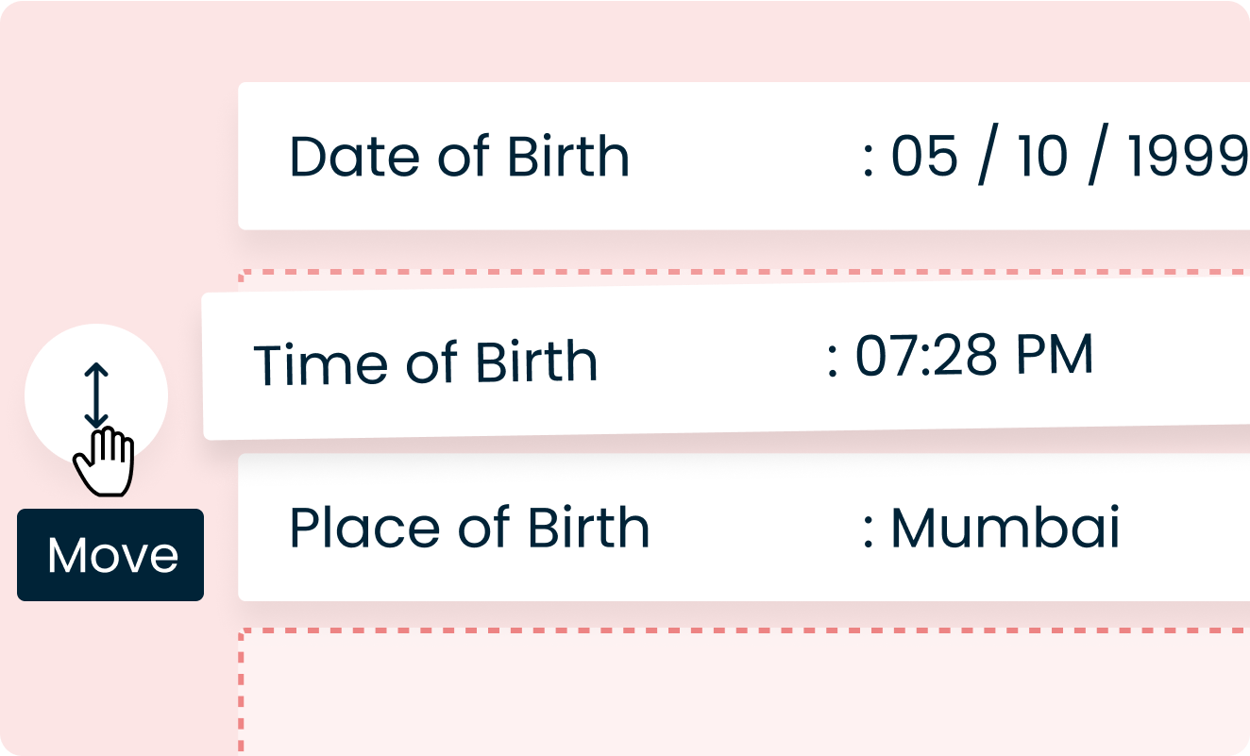Click the up-down move arrow icon

click(x=95, y=396)
